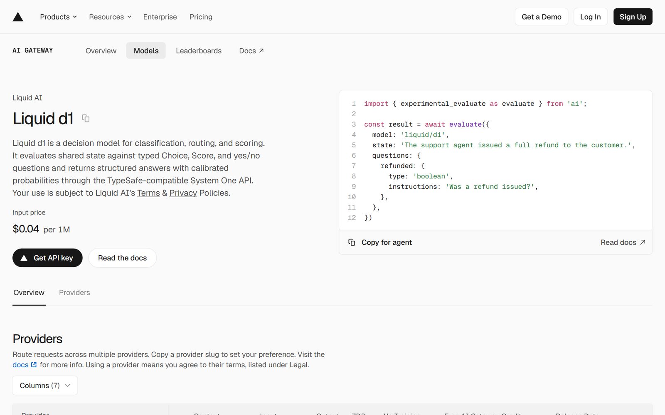Go to the Enterprise page

pyautogui.click(x=160, y=17)
